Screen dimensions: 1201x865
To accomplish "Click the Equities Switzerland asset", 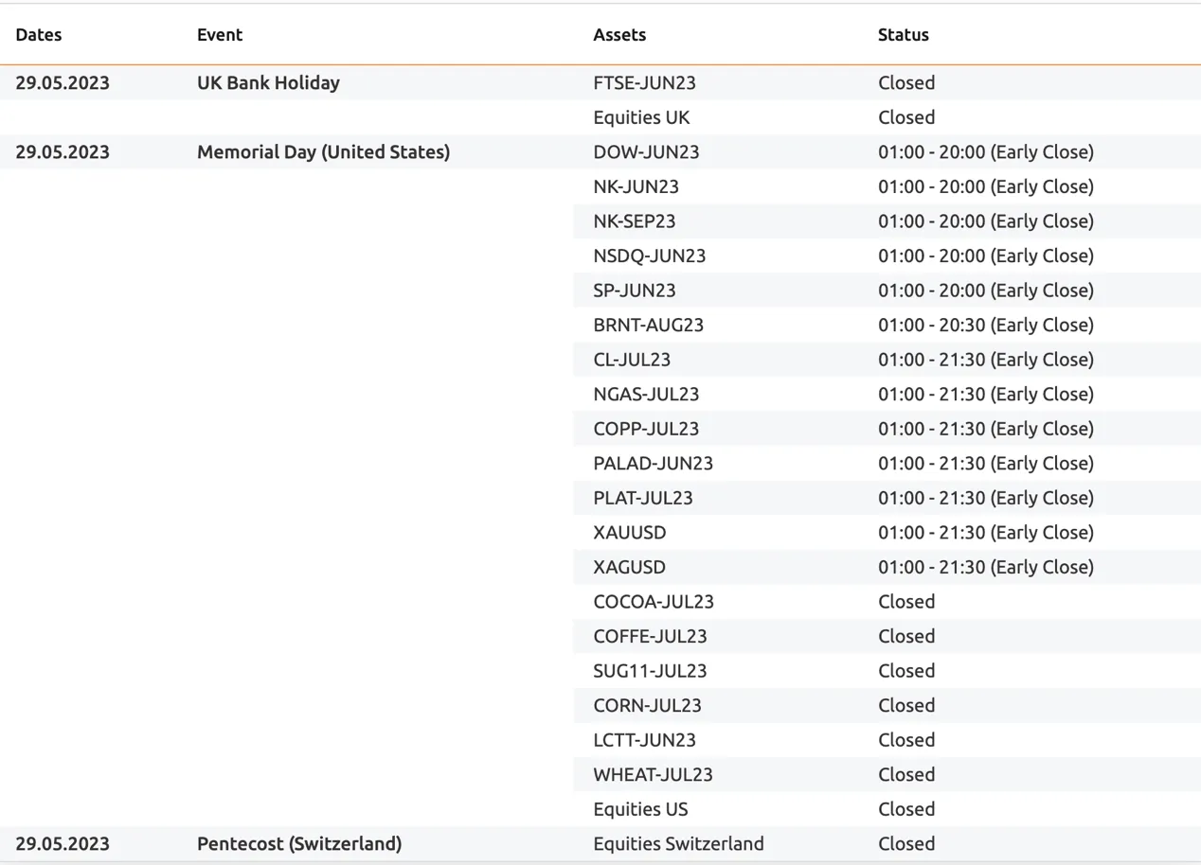I will tap(678, 843).
